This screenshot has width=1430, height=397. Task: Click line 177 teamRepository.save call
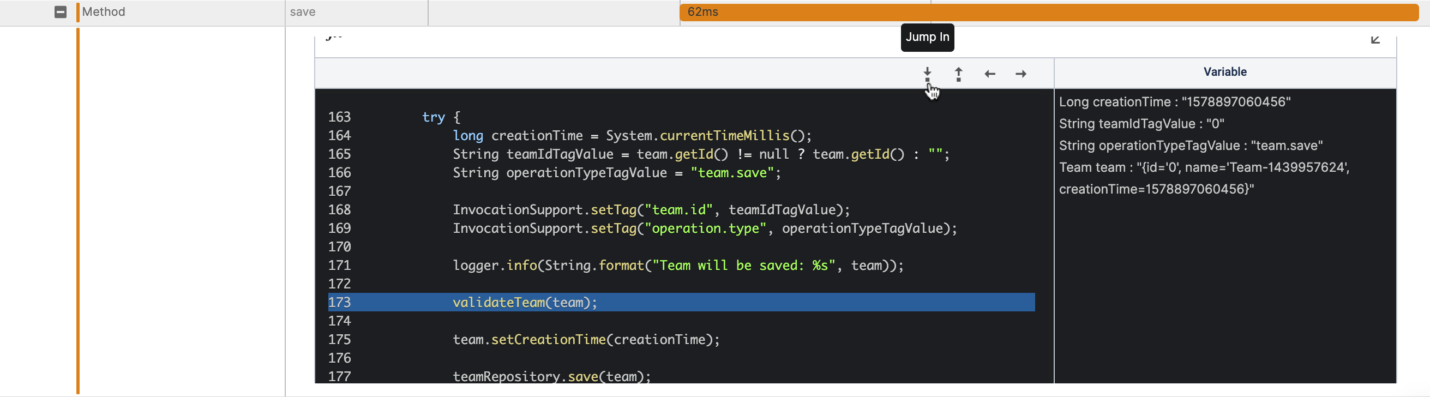coord(551,376)
